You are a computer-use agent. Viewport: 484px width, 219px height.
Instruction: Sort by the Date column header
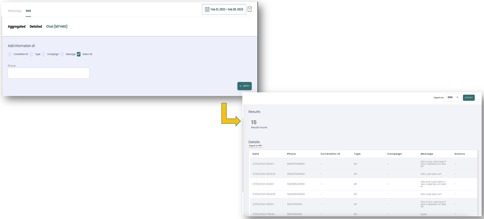click(x=256, y=154)
